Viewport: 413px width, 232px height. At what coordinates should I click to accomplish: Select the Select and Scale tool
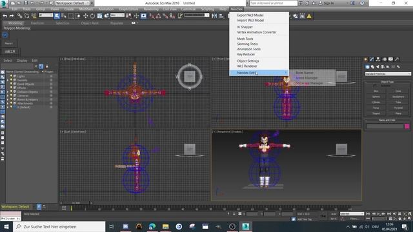pyautogui.click(x=99, y=16)
